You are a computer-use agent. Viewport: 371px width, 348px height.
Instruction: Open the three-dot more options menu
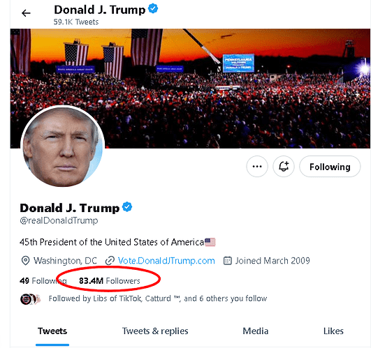click(257, 167)
